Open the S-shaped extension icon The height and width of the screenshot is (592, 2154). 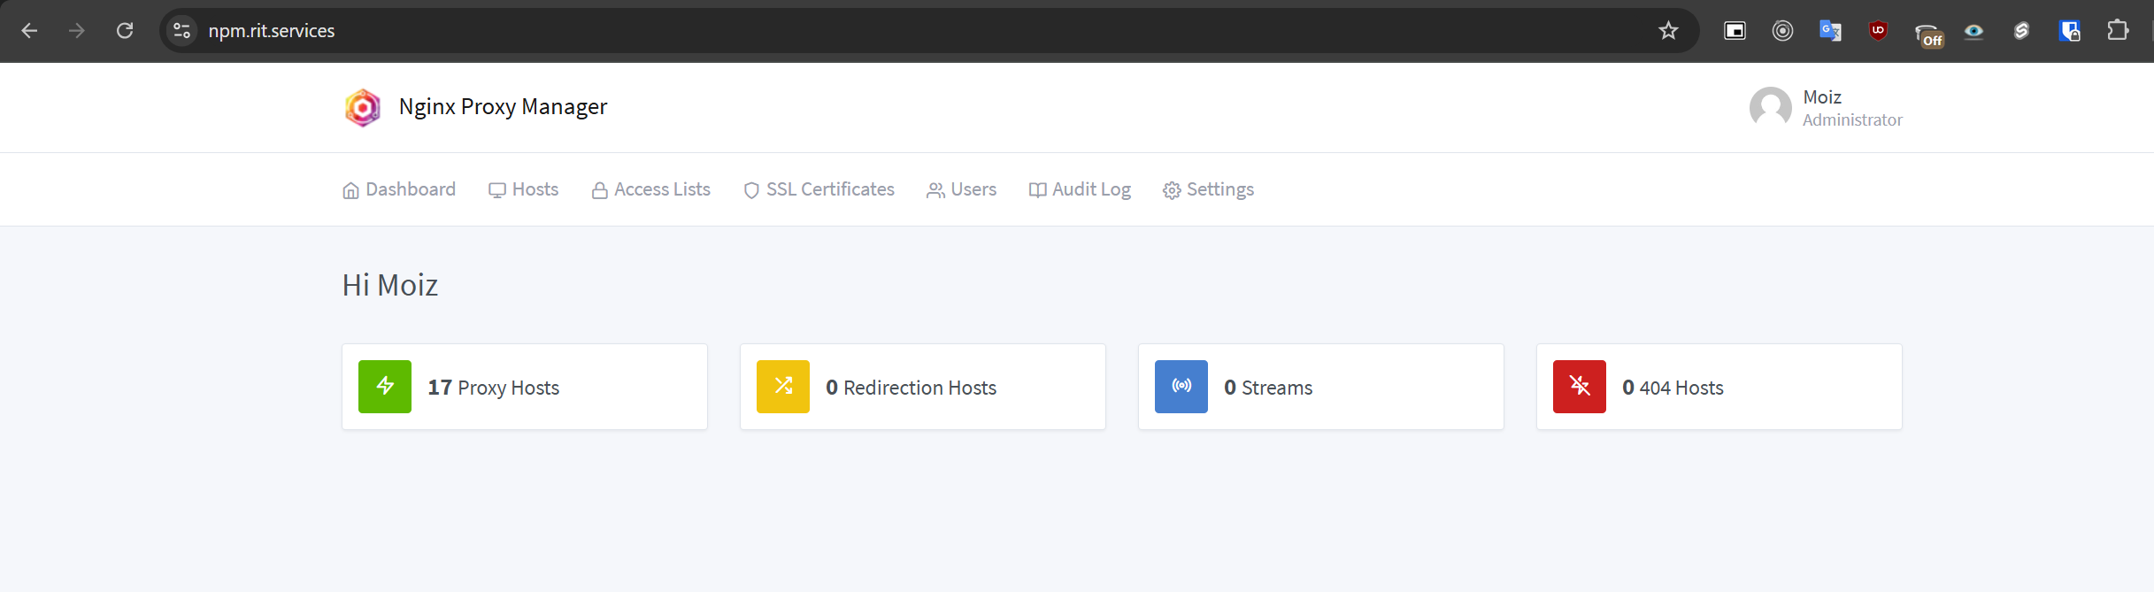[2021, 31]
